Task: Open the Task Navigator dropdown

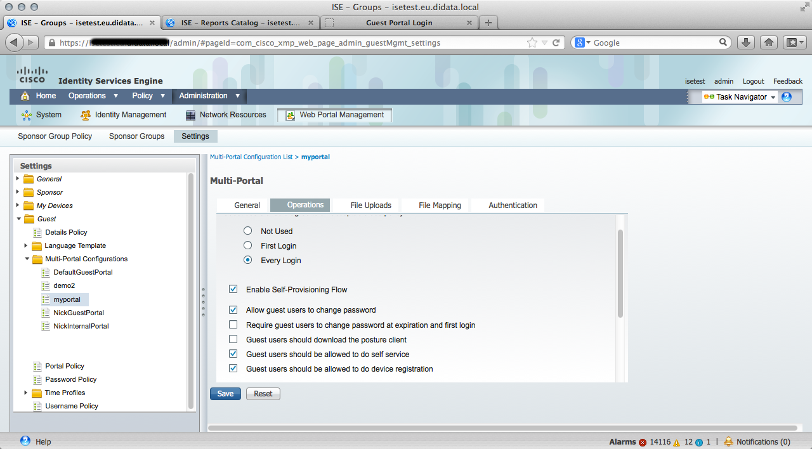Action: point(740,97)
